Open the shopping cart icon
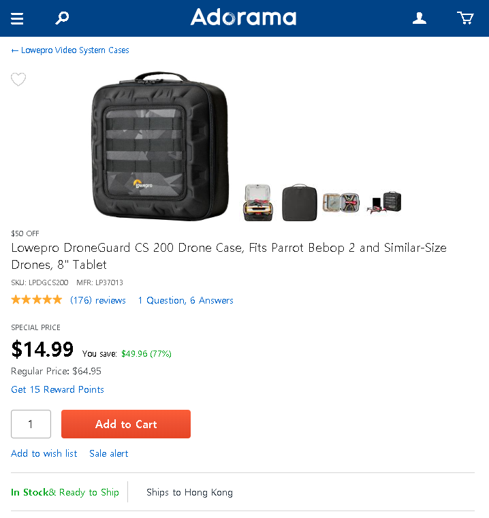Viewport: 489px width, 518px height. pyautogui.click(x=465, y=18)
